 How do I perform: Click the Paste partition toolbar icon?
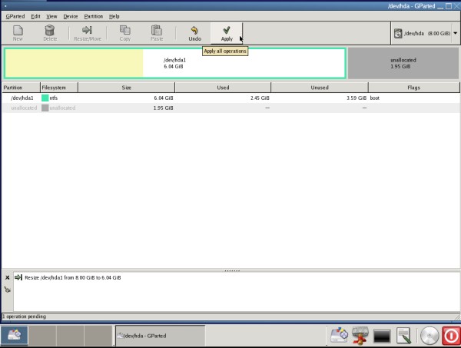click(x=157, y=33)
